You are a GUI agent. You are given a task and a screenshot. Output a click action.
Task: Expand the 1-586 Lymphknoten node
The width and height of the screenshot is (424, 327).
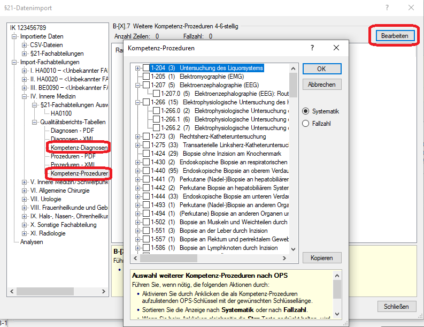pos(137,248)
